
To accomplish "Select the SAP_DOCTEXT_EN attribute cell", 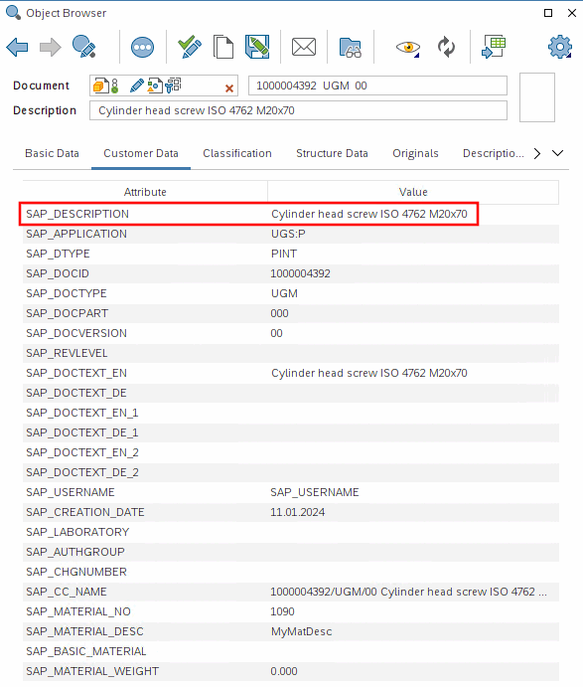I will [144, 373].
